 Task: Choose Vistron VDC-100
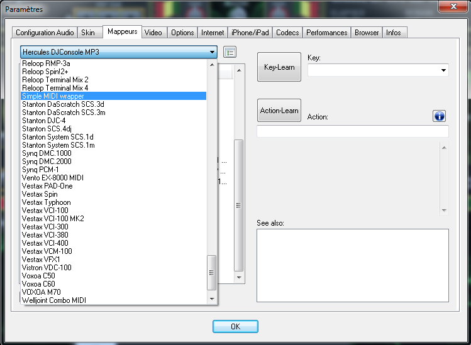(114, 268)
